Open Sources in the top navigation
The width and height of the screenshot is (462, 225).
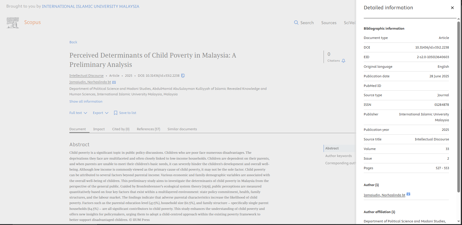tap(329, 23)
